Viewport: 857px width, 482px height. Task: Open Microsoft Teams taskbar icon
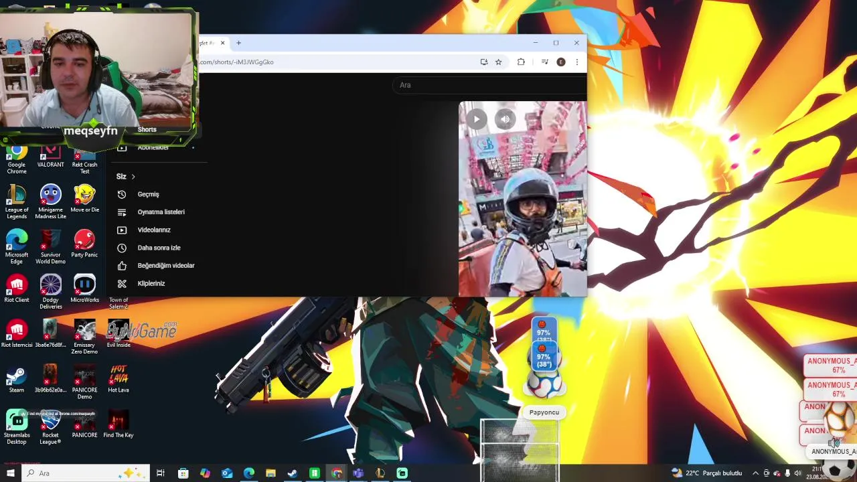click(358, 473)
